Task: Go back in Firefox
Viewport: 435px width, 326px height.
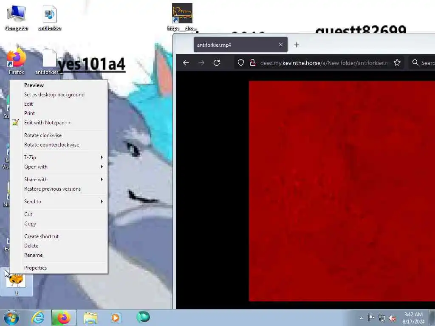Action: tap(186, 63)
